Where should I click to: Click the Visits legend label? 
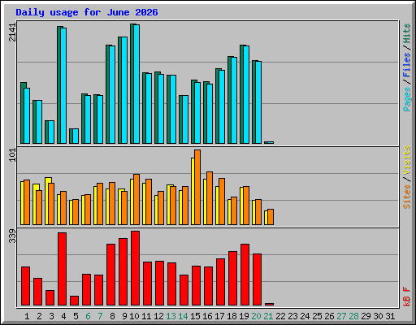click(406, 161)
